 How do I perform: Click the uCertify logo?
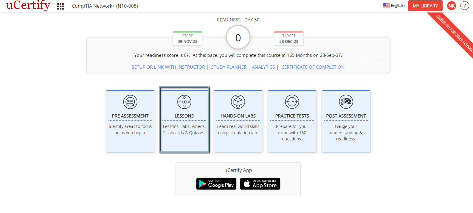[28, 5]
